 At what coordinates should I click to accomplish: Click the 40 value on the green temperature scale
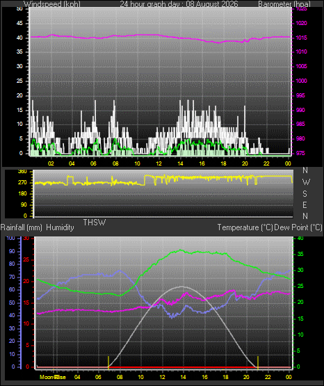tap(300, 239)
